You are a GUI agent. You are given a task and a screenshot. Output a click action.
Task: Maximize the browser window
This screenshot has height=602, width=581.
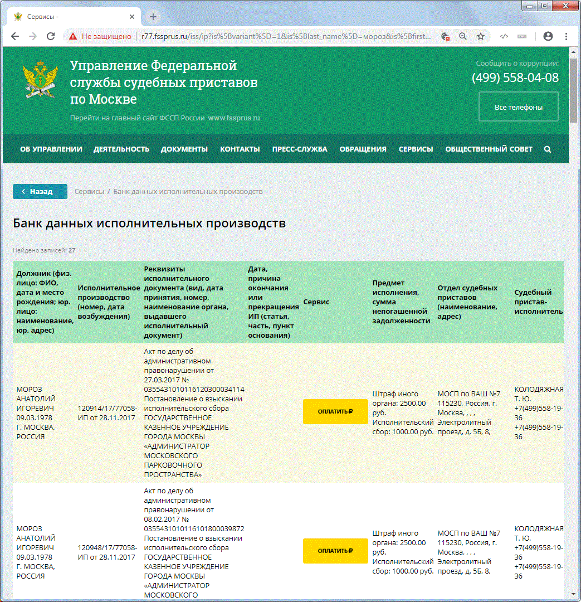[545, 6]
